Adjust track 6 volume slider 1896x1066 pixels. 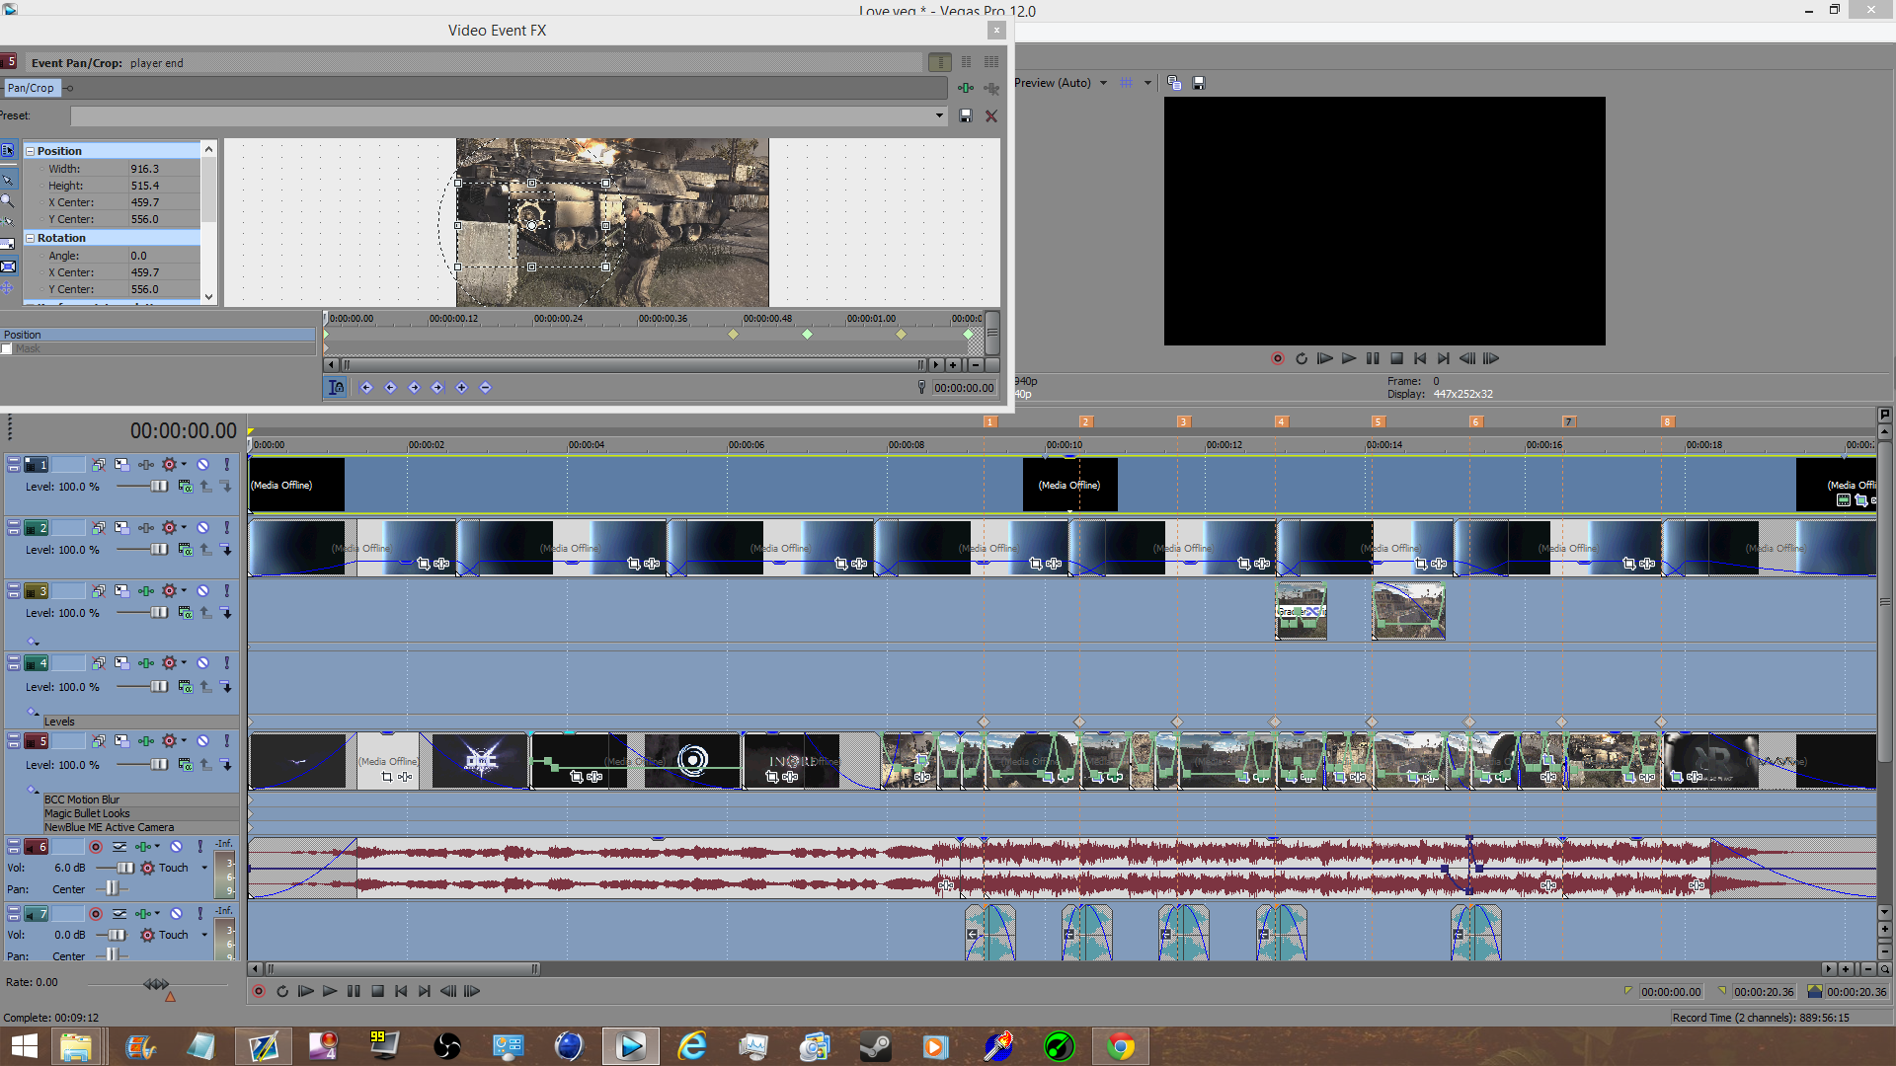click(125, 869)
